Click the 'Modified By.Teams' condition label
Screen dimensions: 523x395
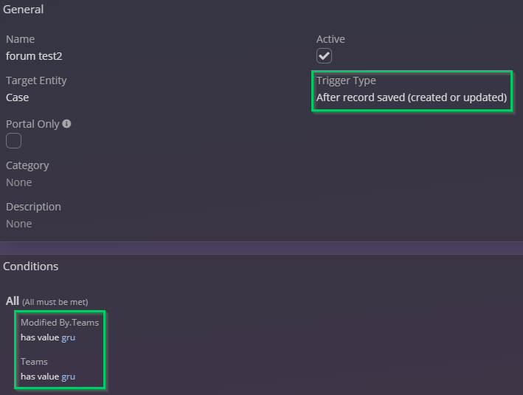[x=59, y=323]
